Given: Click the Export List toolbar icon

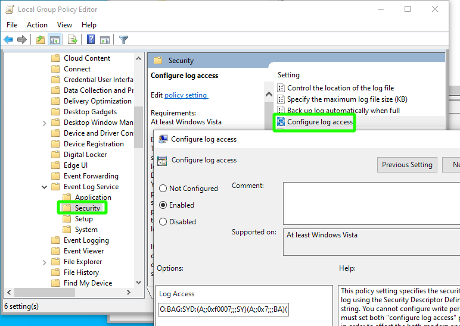Looking at the screenshot, I should (72, 39).
